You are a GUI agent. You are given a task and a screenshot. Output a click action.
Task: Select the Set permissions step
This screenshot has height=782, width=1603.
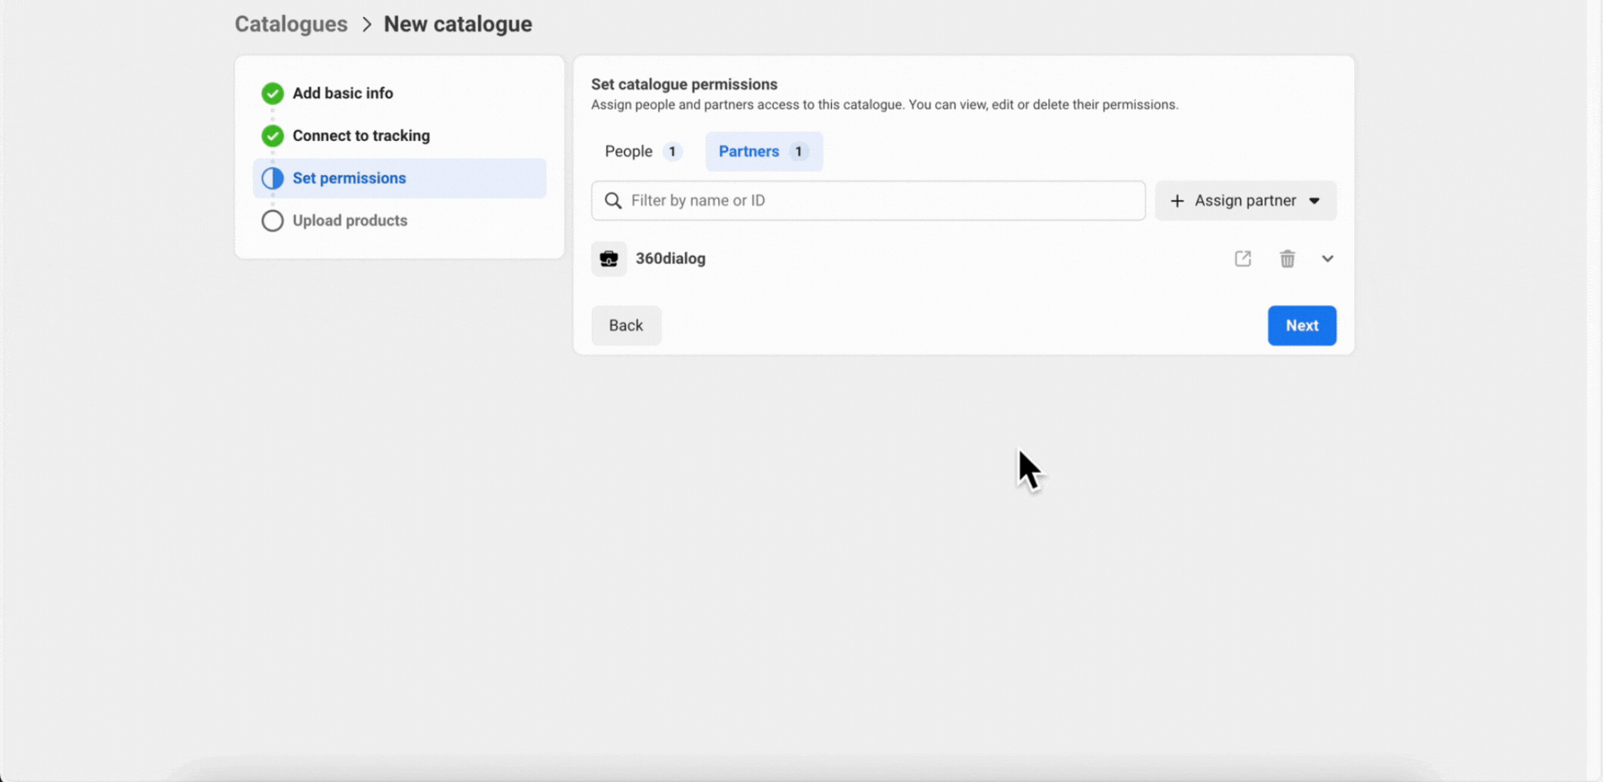coord(399,178)
